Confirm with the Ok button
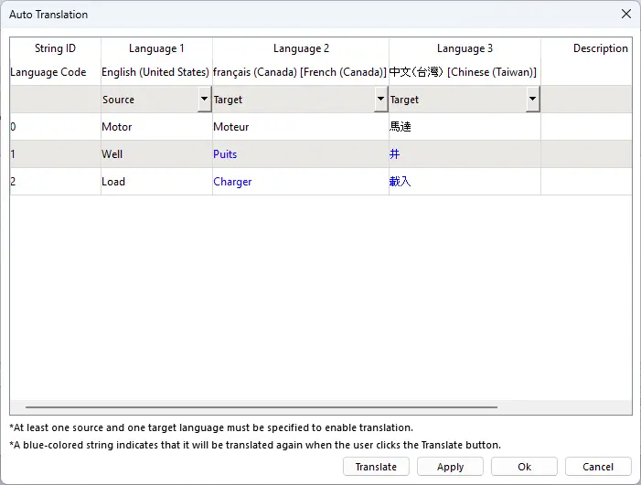 [524, 467]
